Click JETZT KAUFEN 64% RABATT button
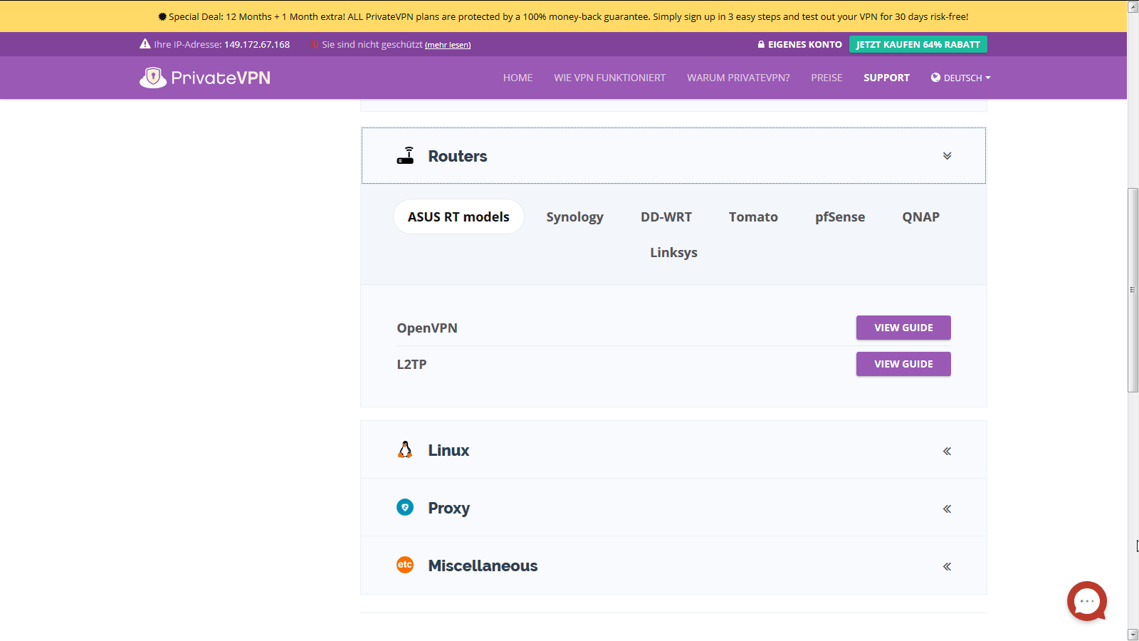1139x641 pixels. coord(918,44)
